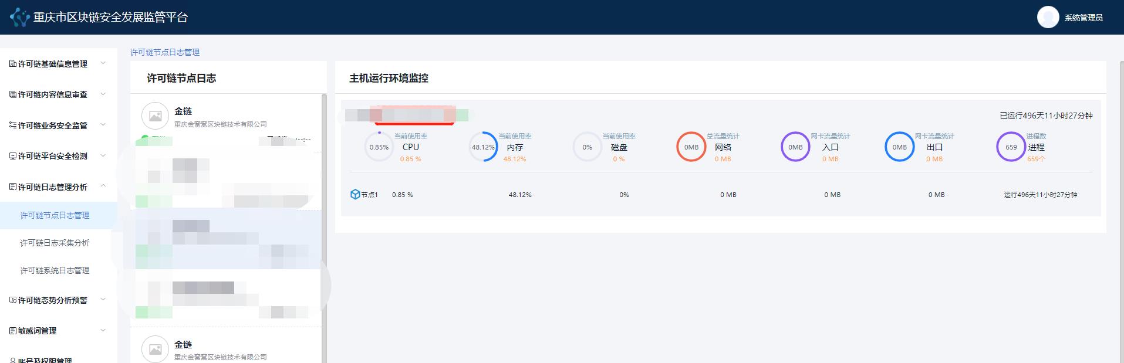Open 许可链日志采集分析 submenu item
Image resolution: width=1124 pixels, height=363 pixels.
coord(59,243)
